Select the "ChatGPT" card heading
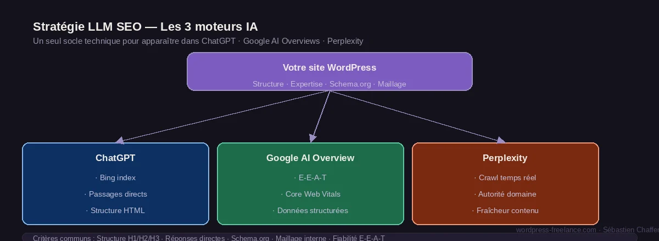 [x=115, y=158]
